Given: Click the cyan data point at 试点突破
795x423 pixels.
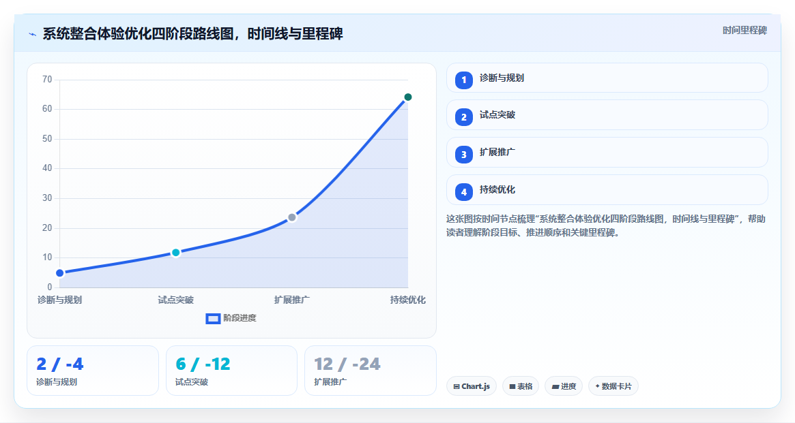Looking at the screenshot, I should (176, 253).
